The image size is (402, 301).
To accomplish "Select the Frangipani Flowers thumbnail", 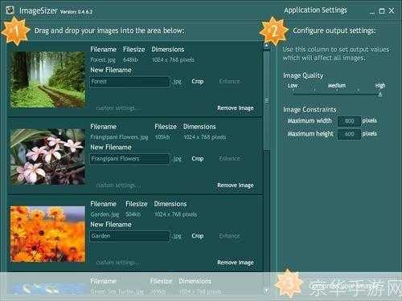I will coord(47,157).
